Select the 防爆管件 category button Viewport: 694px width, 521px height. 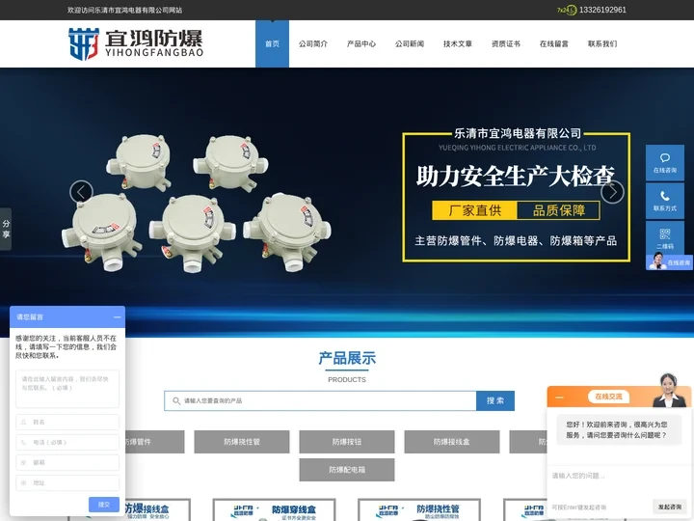pyautogui.click(x=154, y=442)
